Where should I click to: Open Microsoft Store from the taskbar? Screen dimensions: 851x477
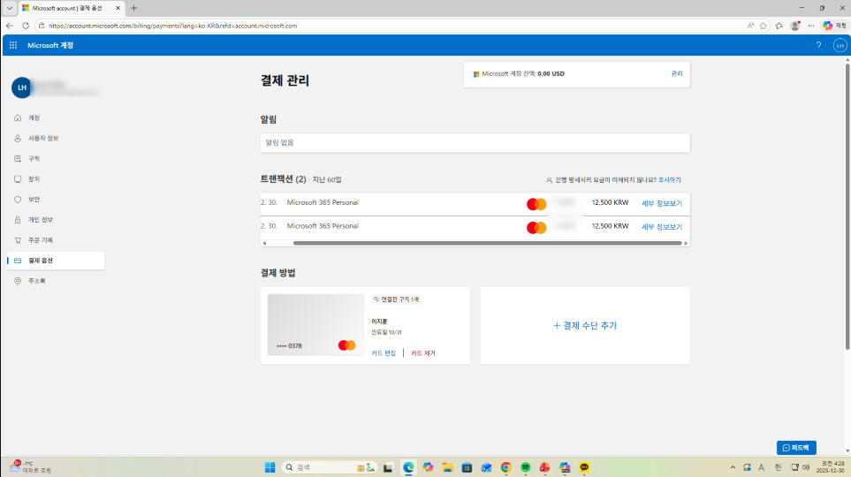(467, 467)
